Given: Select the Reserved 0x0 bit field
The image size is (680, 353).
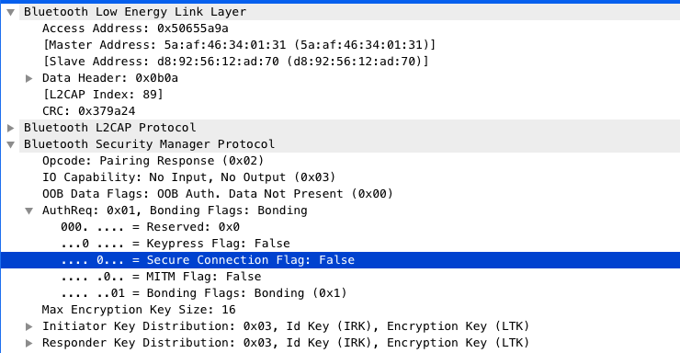Looking at the screenshot, I should (x=340, y=227).
